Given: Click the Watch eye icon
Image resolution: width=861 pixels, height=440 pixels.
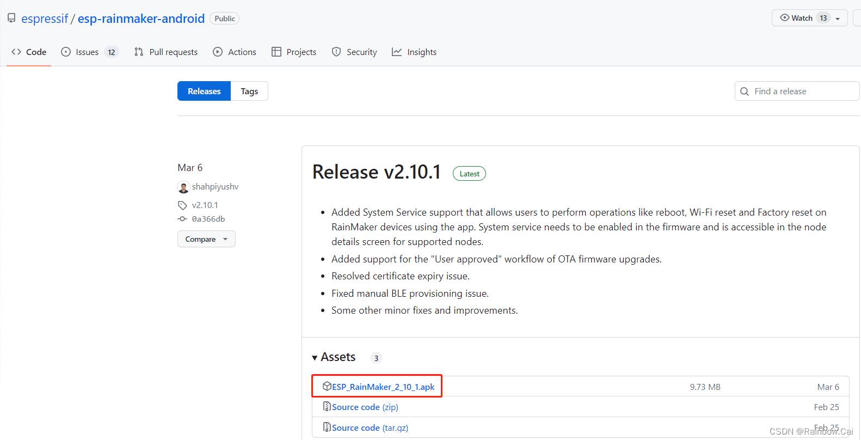Looking at the screenshot, I should (785, 17).
